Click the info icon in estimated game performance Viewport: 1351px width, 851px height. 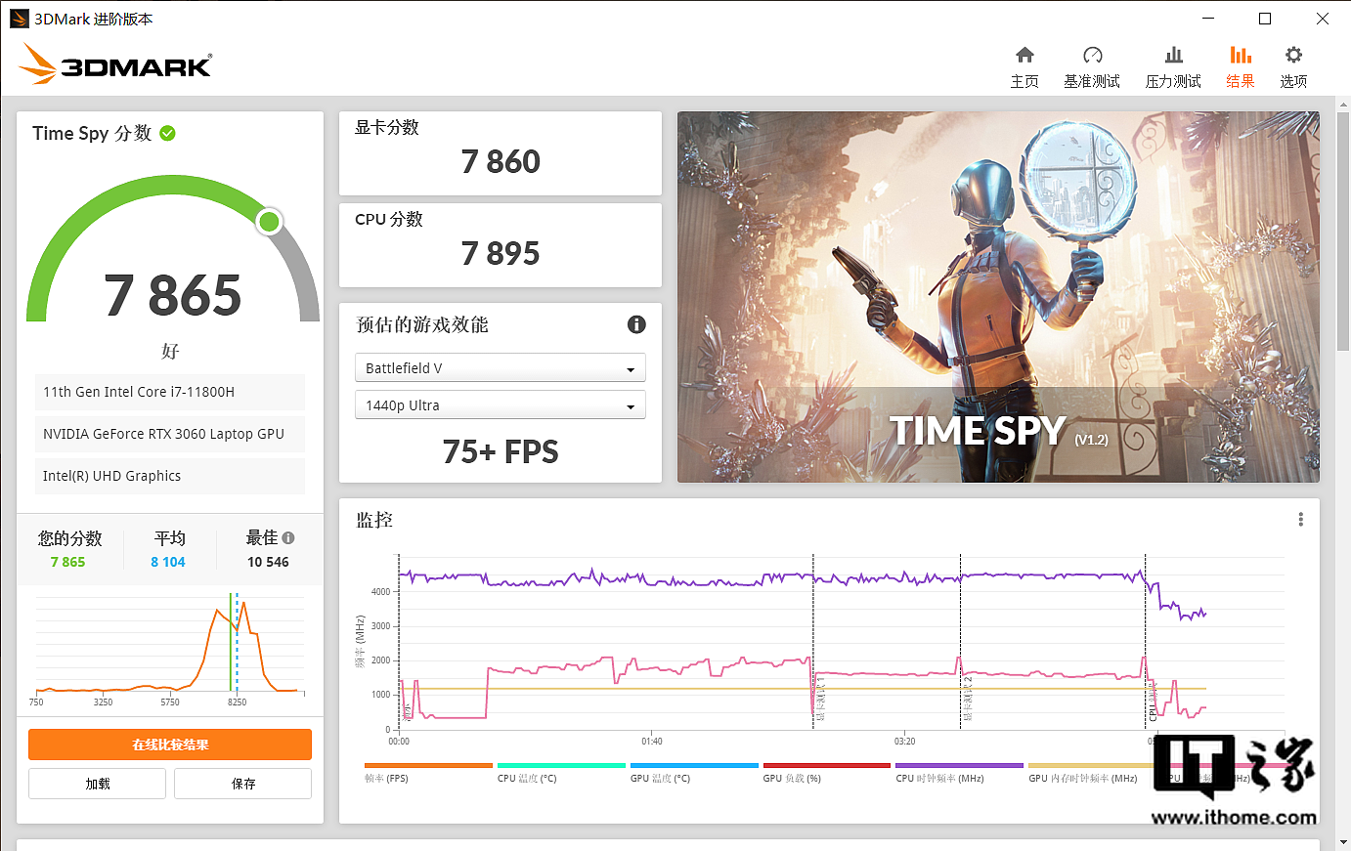click(636, 324)
